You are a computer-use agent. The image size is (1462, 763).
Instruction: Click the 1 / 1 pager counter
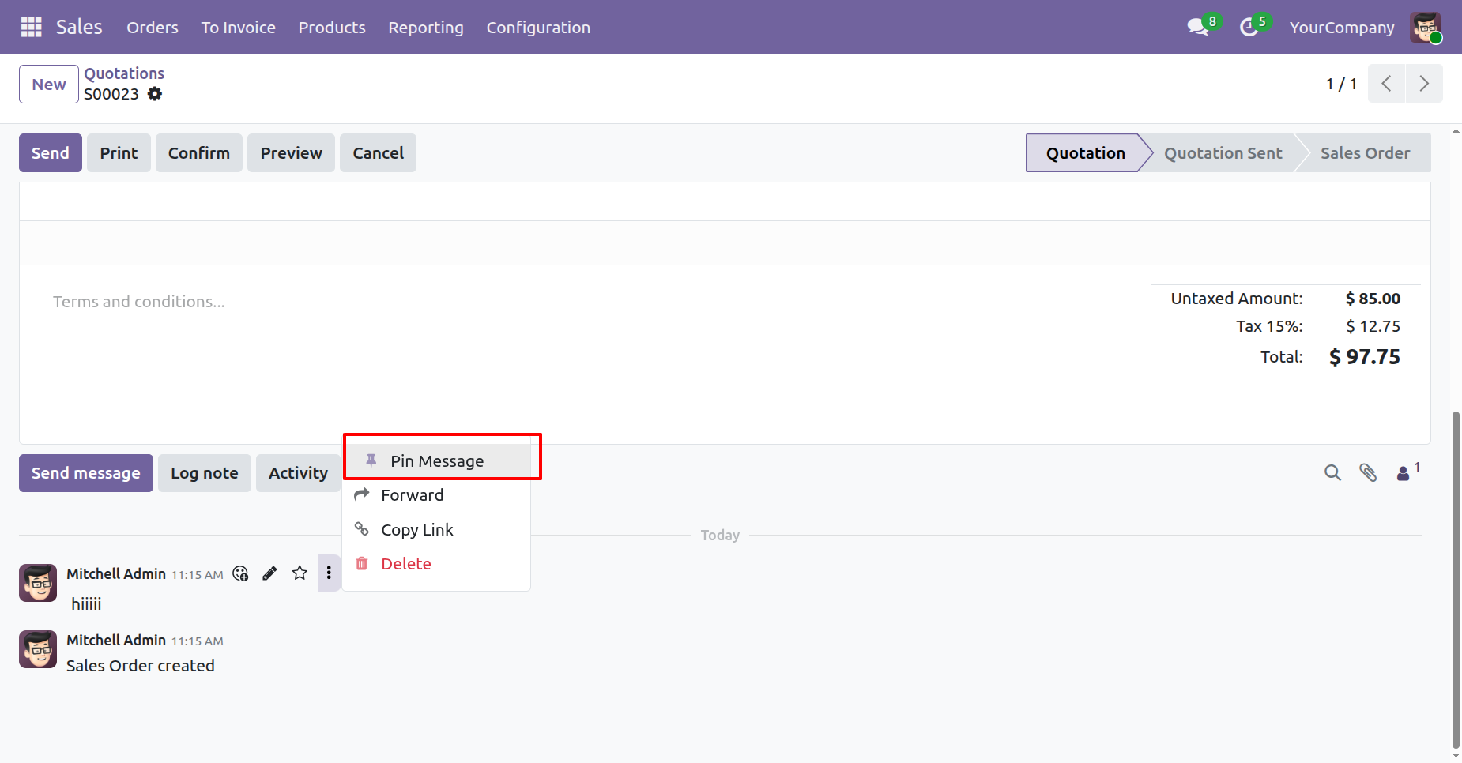pos(1341,84)
